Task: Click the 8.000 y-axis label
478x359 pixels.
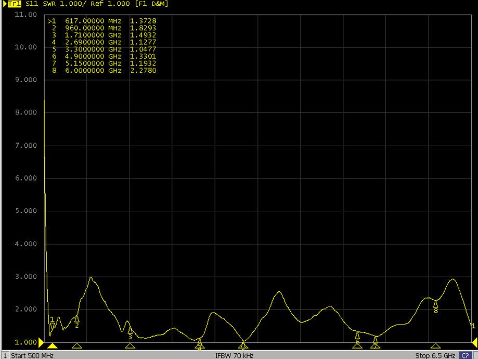Action: [x=26, y=112]
